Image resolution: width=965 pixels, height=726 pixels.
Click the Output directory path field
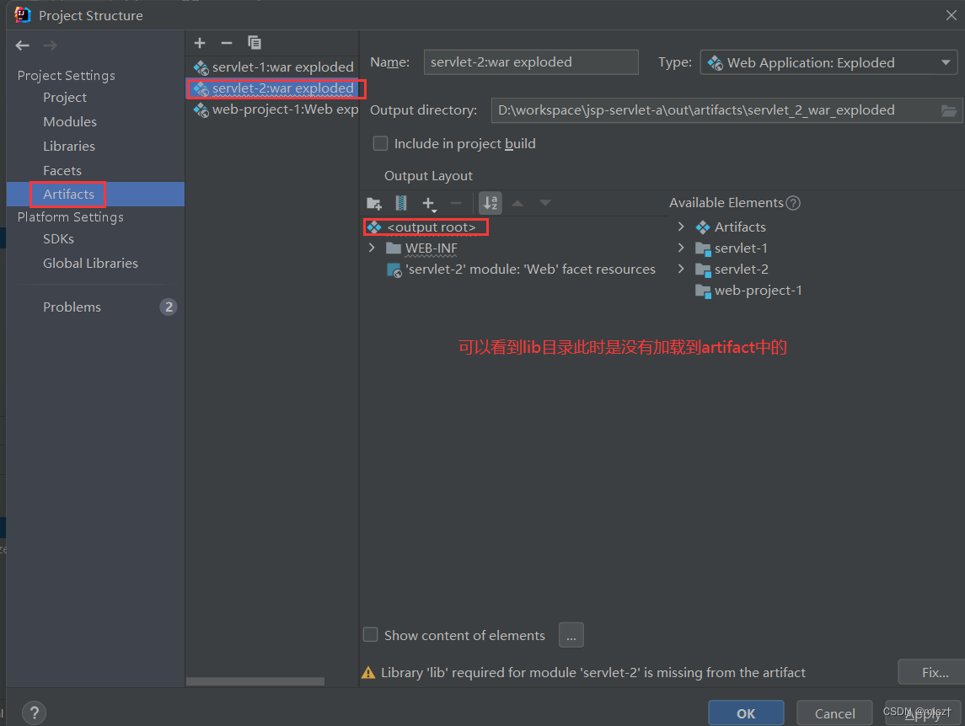[726, 110]
